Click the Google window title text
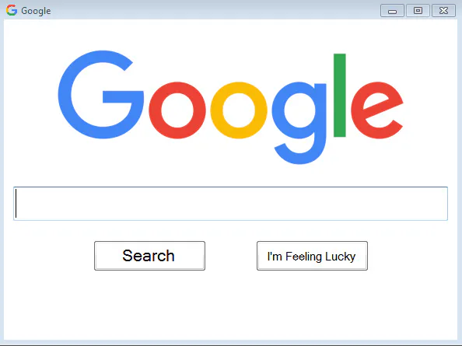This screenshot has width=462, height=346. (36, 11)
